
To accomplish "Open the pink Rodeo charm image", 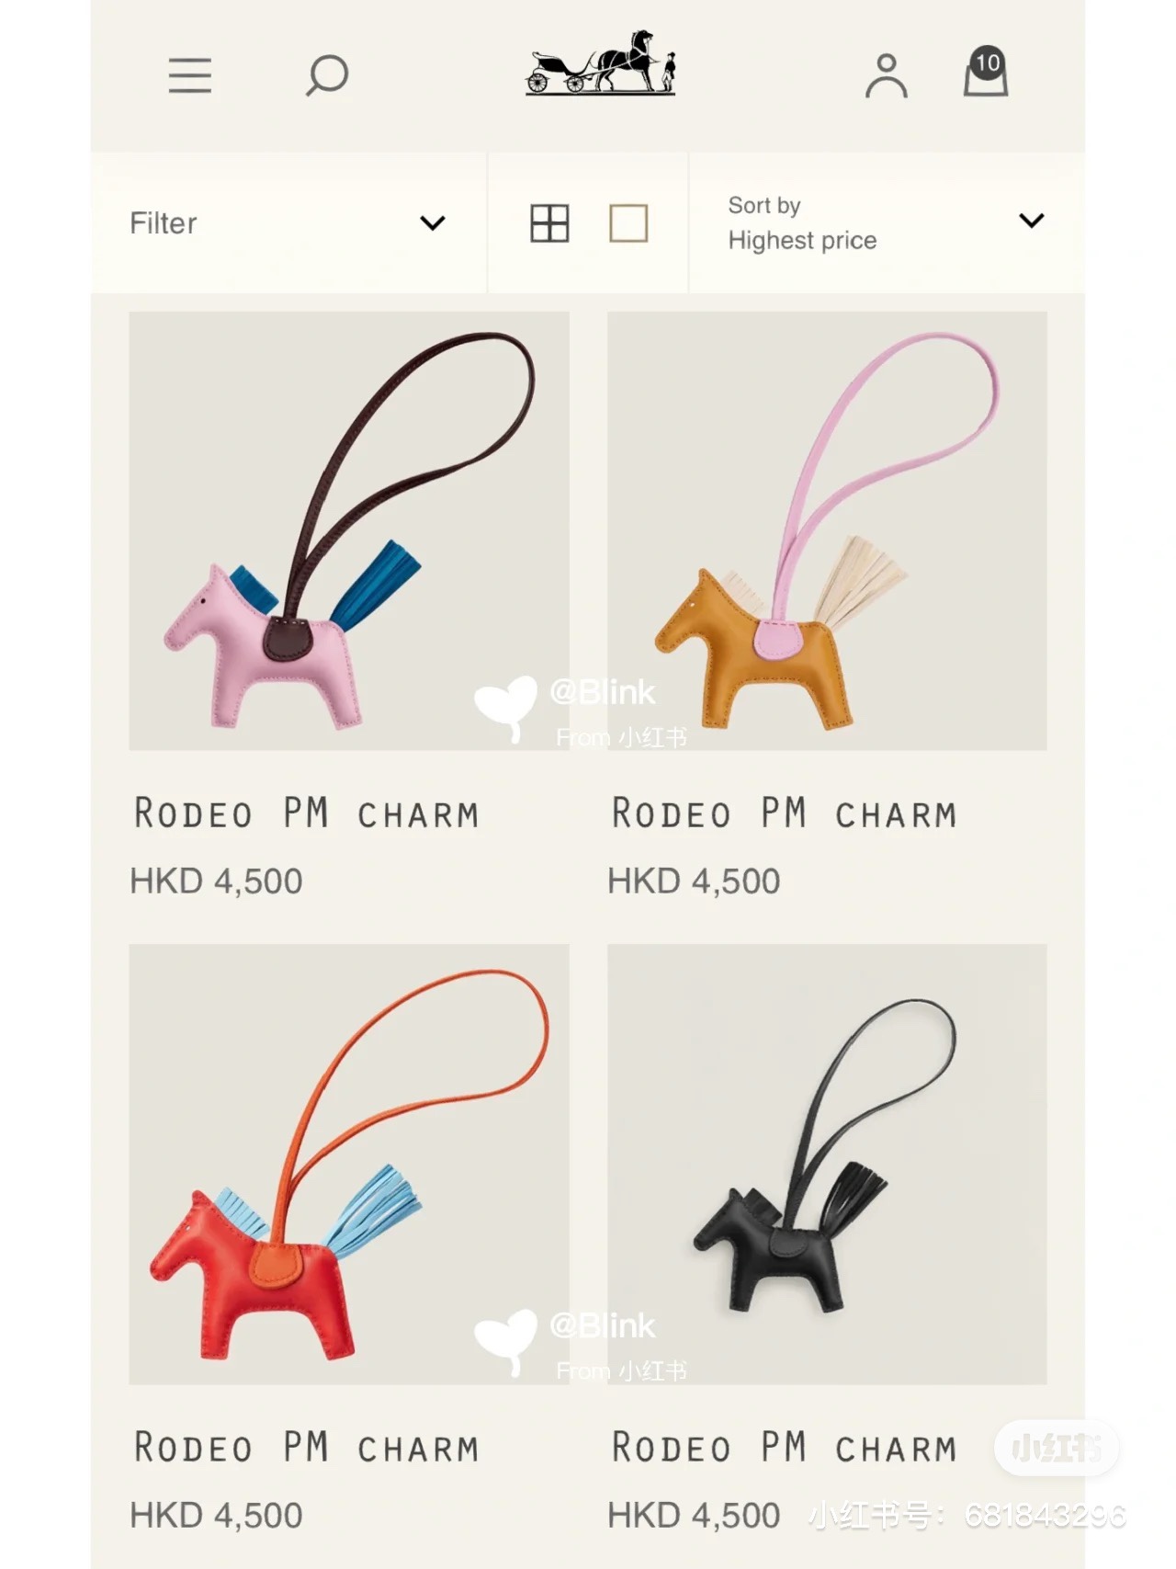I will coord(349,531).
